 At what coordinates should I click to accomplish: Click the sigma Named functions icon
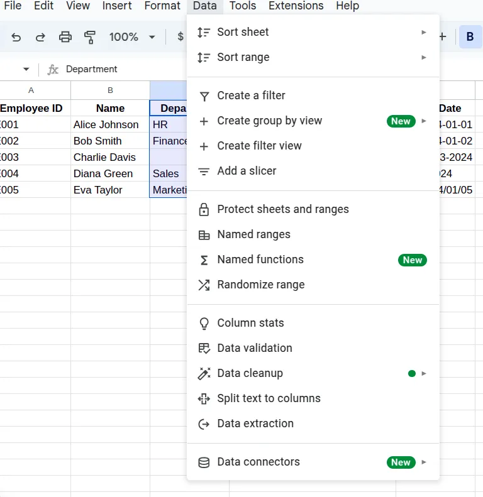tap(204, 260)
